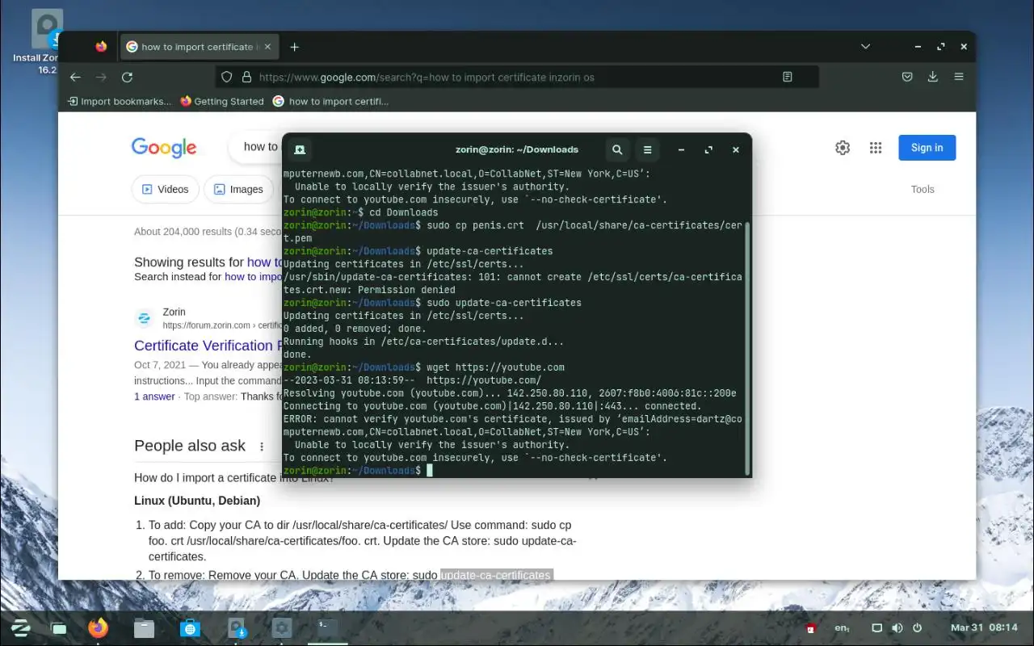Click the Firefox View pinned icon
Screen dimensions: 1034x646
pos(101,47)
